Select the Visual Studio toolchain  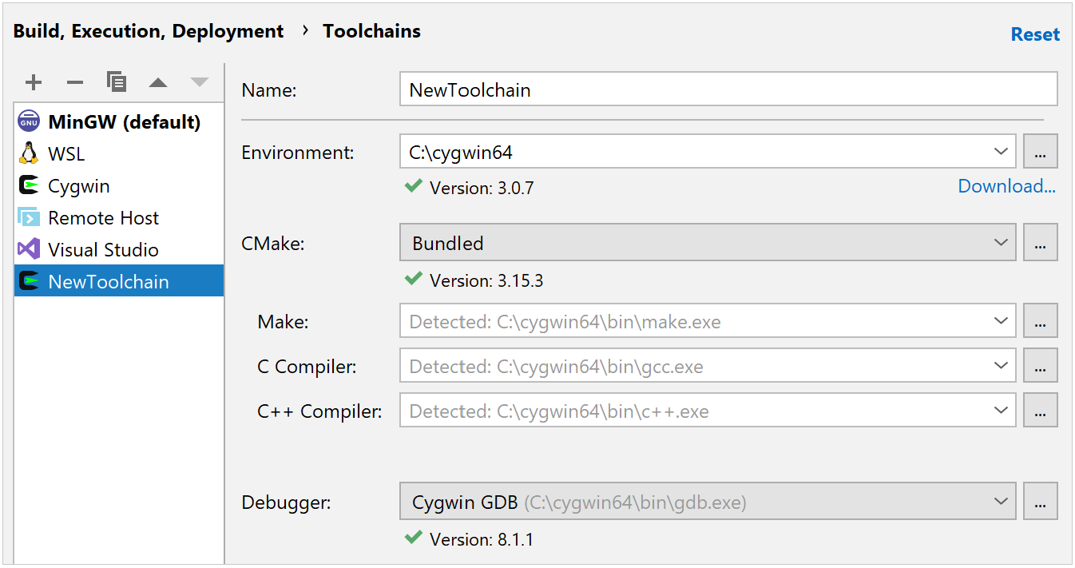103,250
